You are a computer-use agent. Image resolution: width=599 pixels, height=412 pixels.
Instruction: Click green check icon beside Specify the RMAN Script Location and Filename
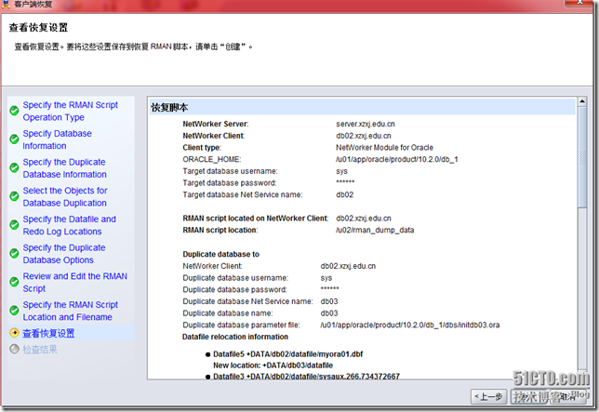click(14, 311)
